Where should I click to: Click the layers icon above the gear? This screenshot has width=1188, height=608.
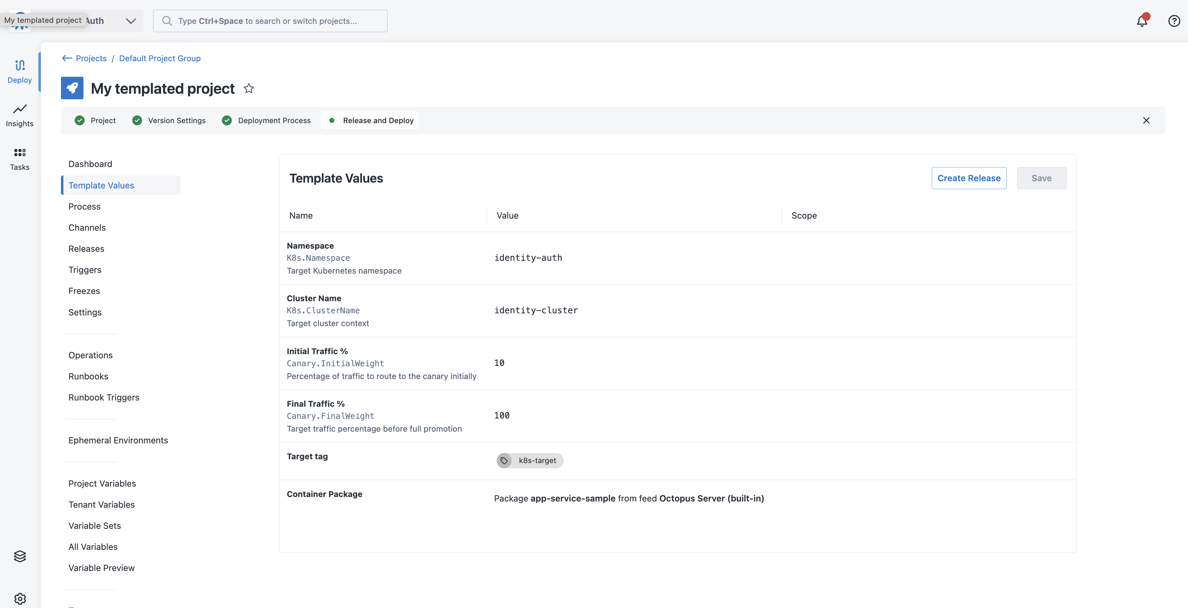click(x=19, y=555)
